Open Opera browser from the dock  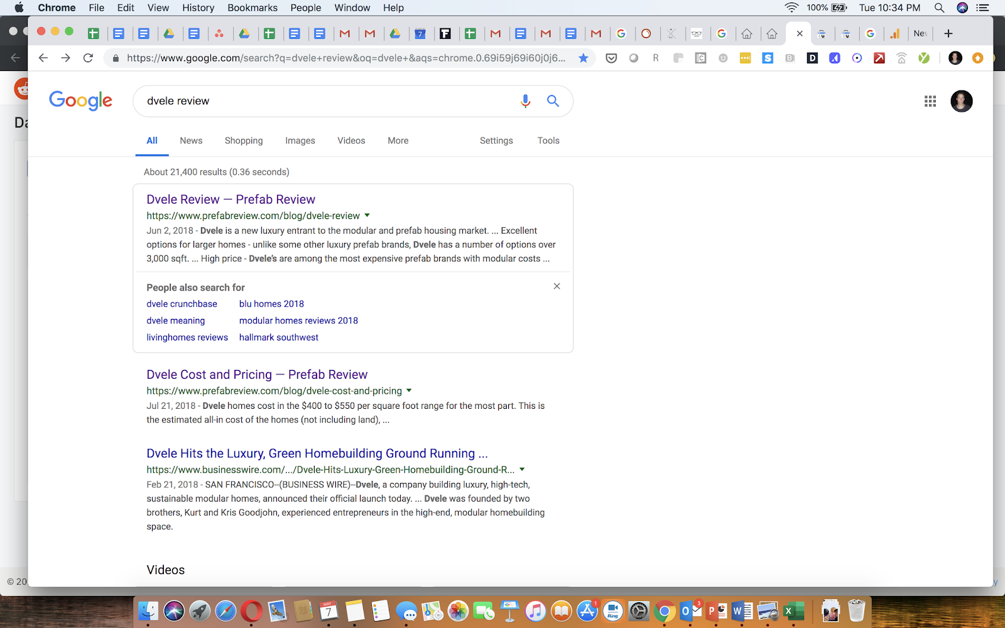pos(251,610)
